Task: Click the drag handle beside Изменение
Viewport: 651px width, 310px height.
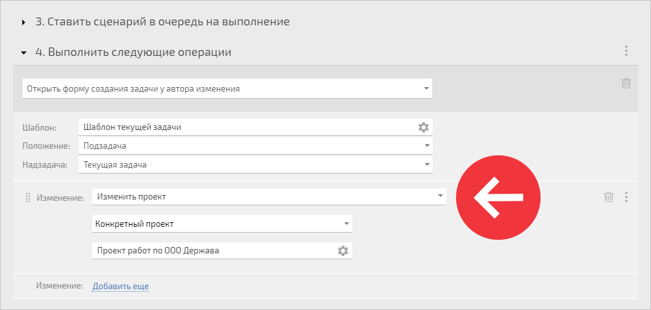Action: click(28, 198)
